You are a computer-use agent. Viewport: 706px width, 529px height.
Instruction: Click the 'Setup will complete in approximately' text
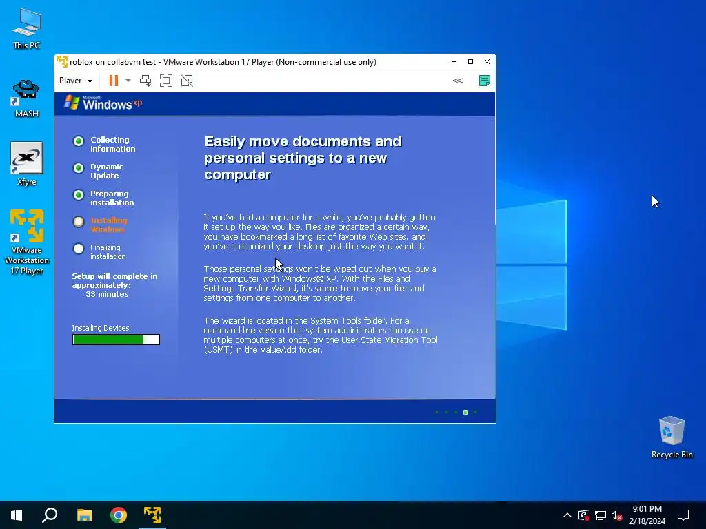[115, 281]
